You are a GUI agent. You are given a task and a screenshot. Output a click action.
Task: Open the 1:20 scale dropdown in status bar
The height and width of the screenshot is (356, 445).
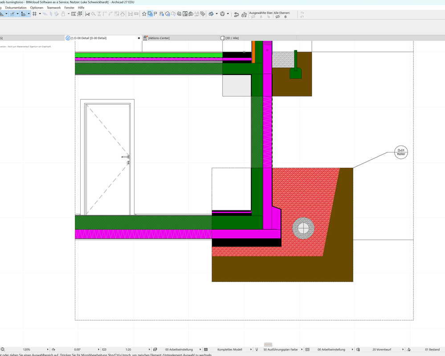coord(128,350)
